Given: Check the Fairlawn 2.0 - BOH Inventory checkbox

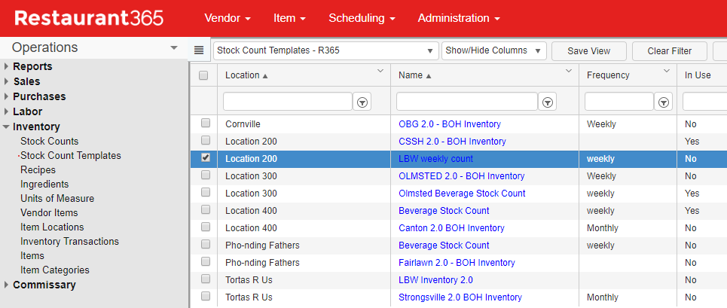Looking at the screenshot, I should 206,261.
